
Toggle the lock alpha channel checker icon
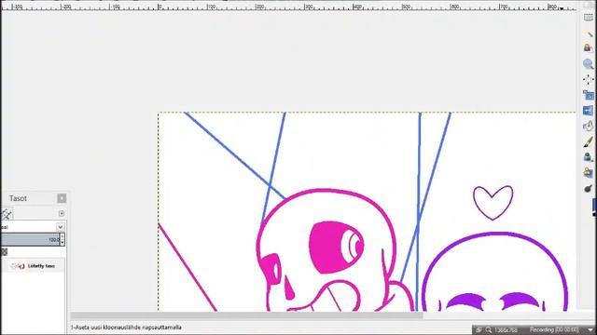click(4, 252)
